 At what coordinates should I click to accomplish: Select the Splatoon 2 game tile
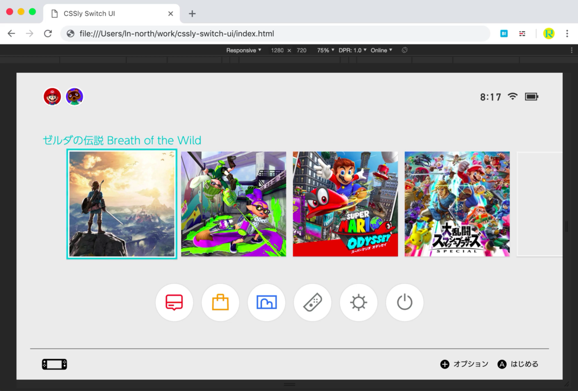(234, 204)
